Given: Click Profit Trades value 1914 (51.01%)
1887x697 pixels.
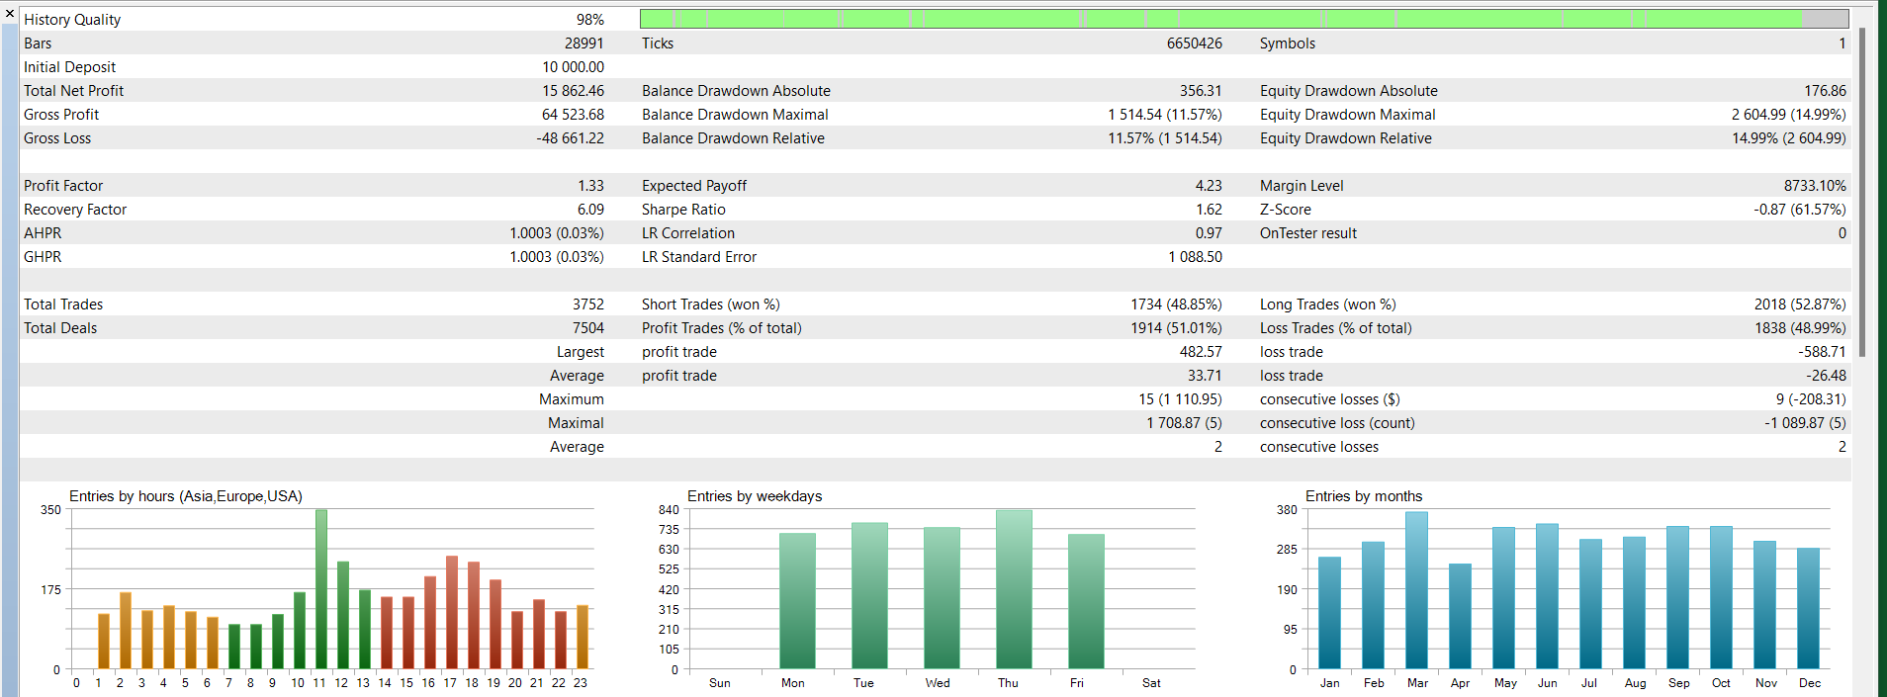Looking at the screenshot, I should click(x=1177, y=328).
